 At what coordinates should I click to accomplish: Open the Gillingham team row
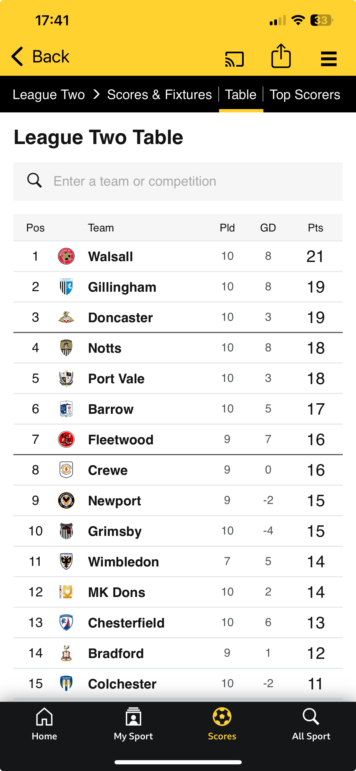178,287
